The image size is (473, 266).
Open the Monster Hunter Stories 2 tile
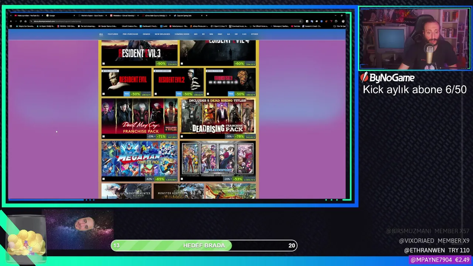click(231, 191)
